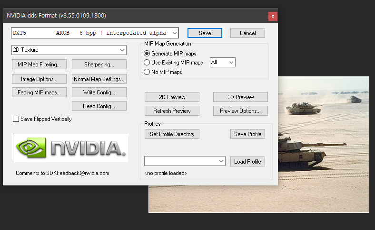The image size is (375, 230).
Task: Click the Save button
Action: point(205,33)
